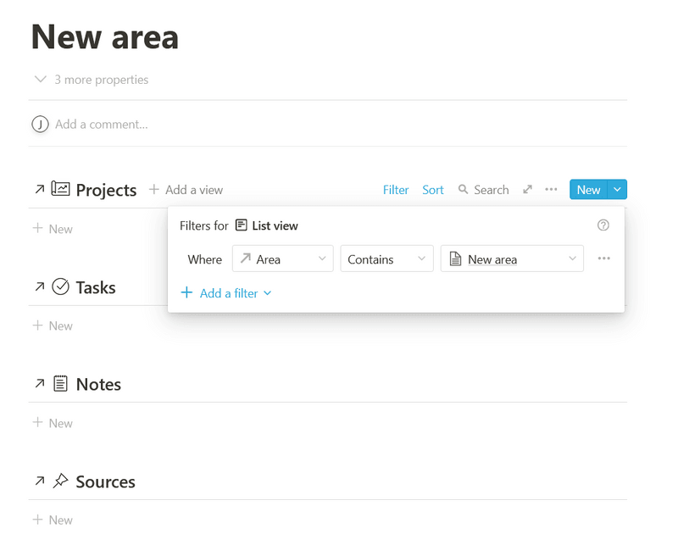Click the Notes notepad icon
Screen dimensions: 678x556
tap(60, 384)
